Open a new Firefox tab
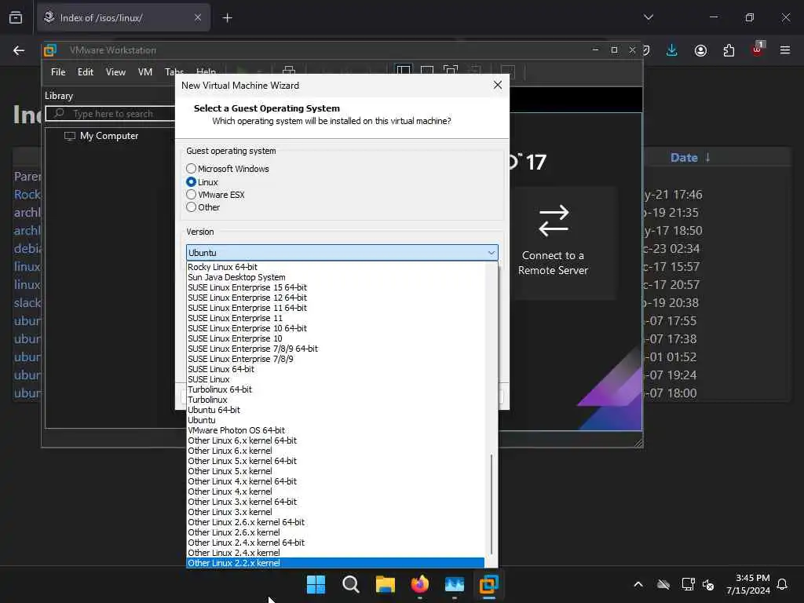The image size is (804, 603). coord(227,18)
